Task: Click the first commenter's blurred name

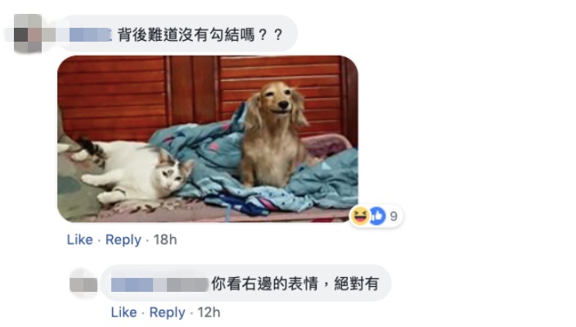Action: pos(90,35)
